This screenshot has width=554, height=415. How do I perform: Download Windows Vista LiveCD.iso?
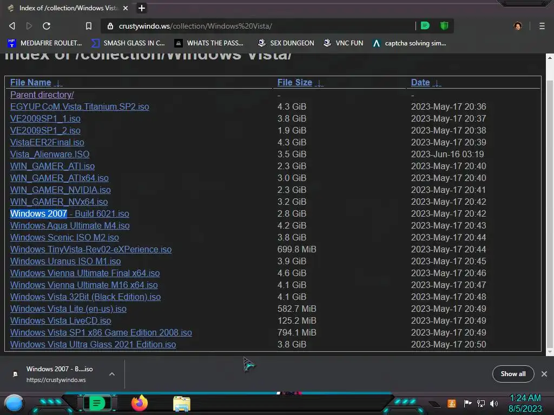[x=61, y=320]
